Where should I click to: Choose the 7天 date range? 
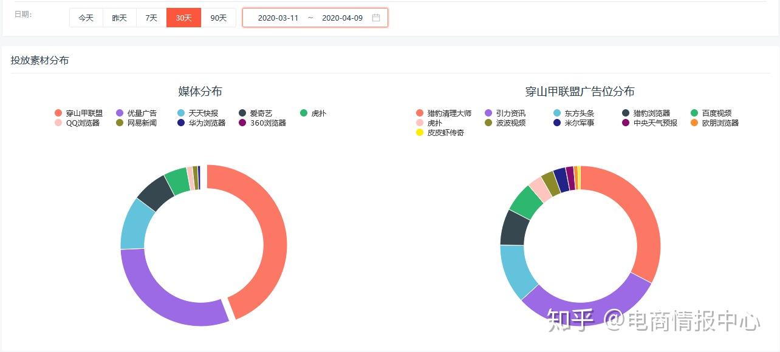point(151,18)
